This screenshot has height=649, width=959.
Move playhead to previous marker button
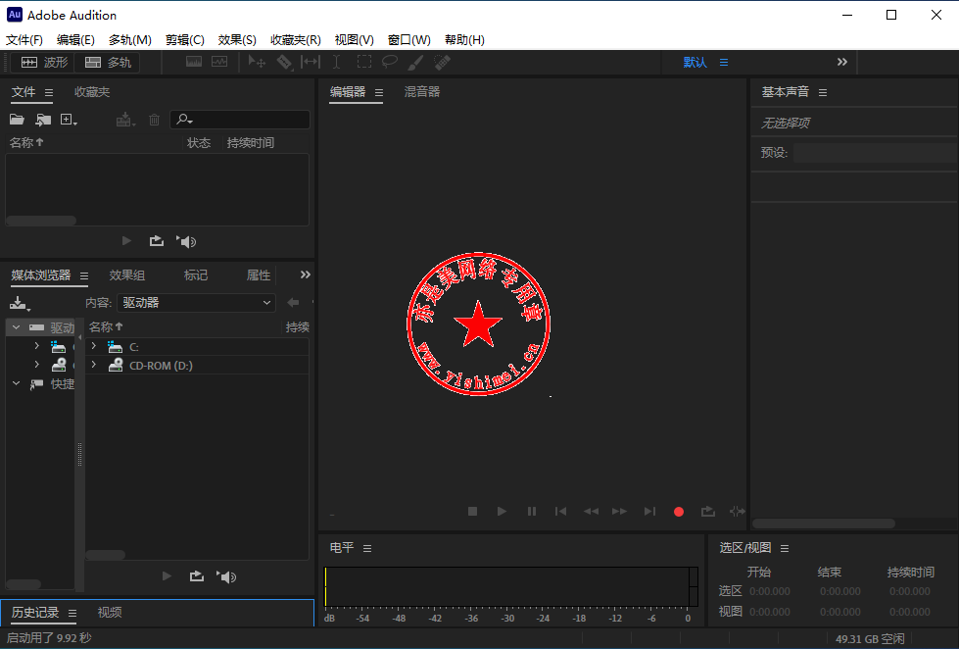click(x=560, y=511)
